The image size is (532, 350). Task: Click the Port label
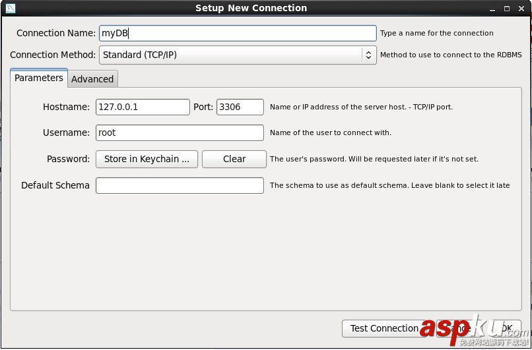203,107
